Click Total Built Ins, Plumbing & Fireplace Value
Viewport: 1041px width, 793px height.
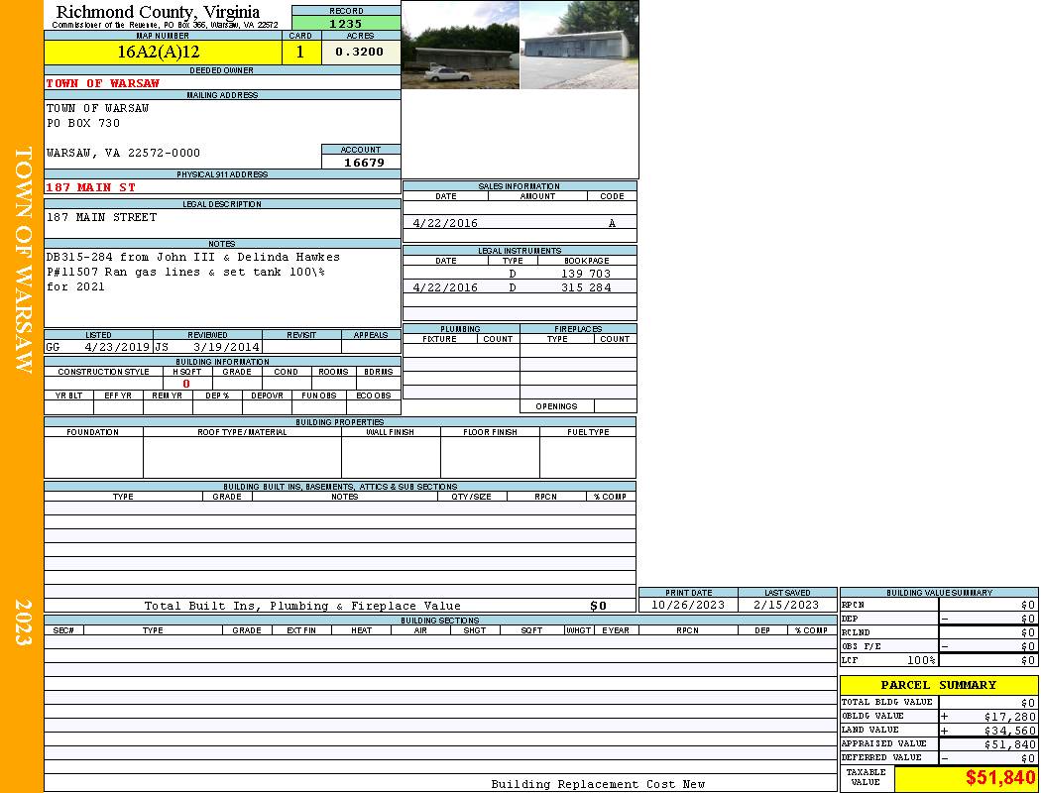click(302, 606)
